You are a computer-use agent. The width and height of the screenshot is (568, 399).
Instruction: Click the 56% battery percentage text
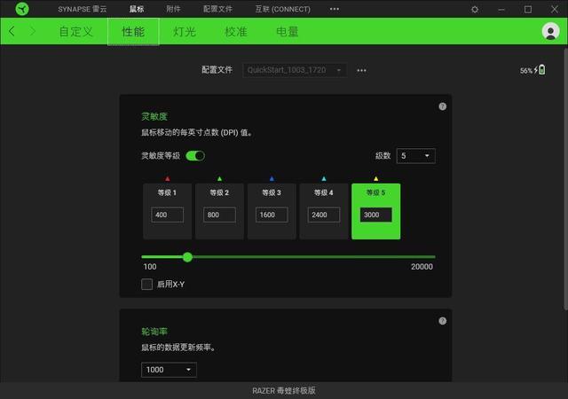(x=526, y=71)
